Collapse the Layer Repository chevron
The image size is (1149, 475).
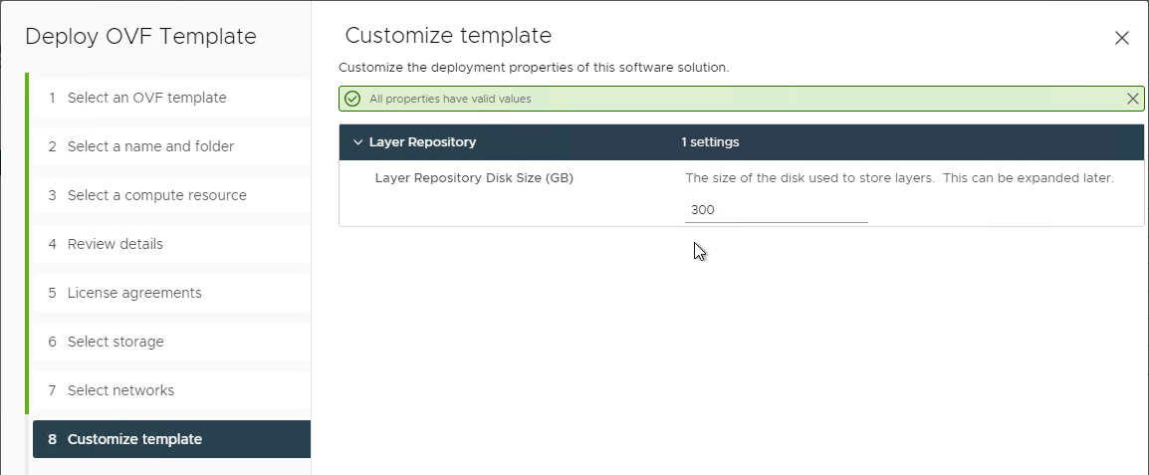[357, 142]
